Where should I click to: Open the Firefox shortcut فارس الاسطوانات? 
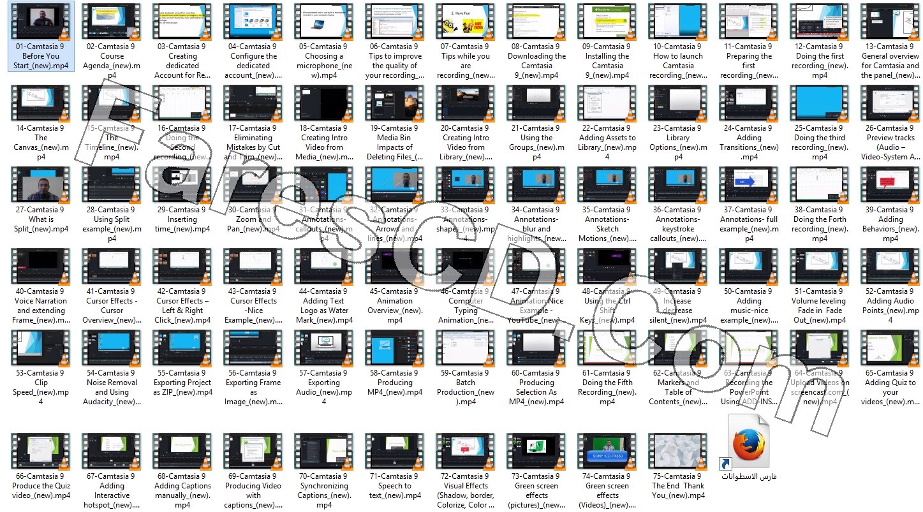coord(749,446)
